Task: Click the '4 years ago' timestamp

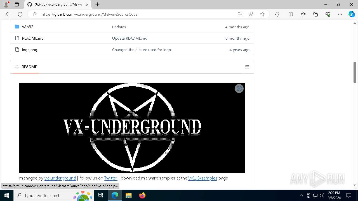Action: click(x=239, y=50)
